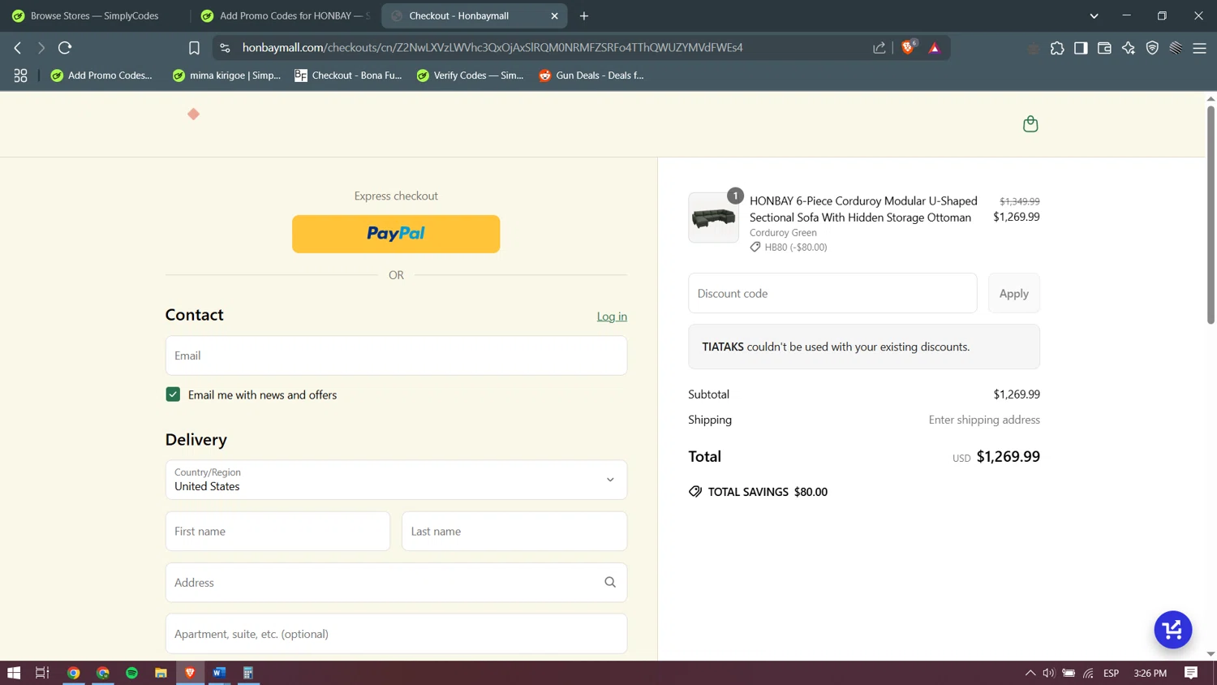Focus the Email field

(x=396, y=355)
